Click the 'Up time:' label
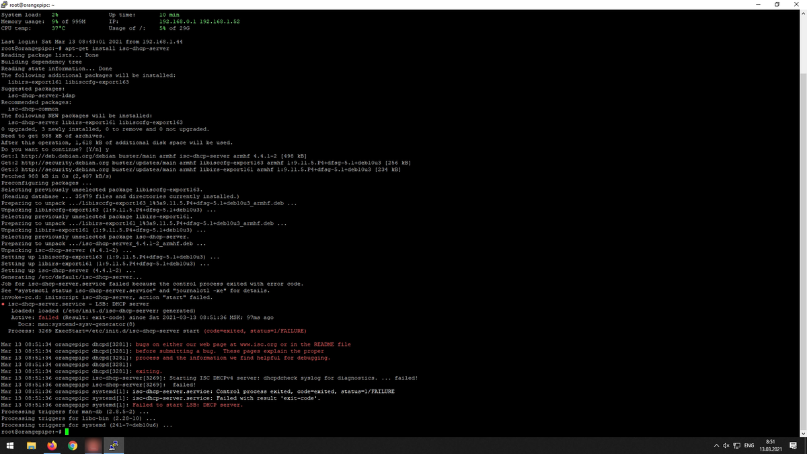807x454 pixels. 122,15
